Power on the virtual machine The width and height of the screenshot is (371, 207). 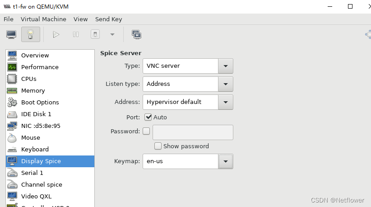[x=56, y=35]
